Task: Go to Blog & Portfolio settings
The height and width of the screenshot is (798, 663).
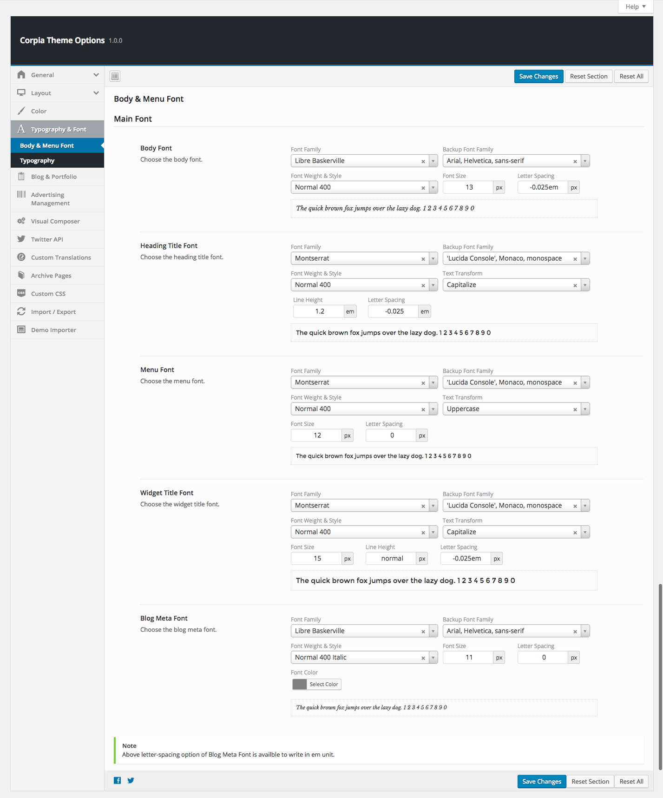Action: pos(53,177)
